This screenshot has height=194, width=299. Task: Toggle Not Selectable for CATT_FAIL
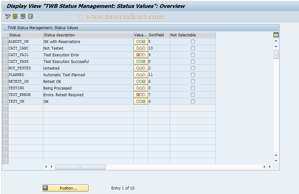(193, 55)
